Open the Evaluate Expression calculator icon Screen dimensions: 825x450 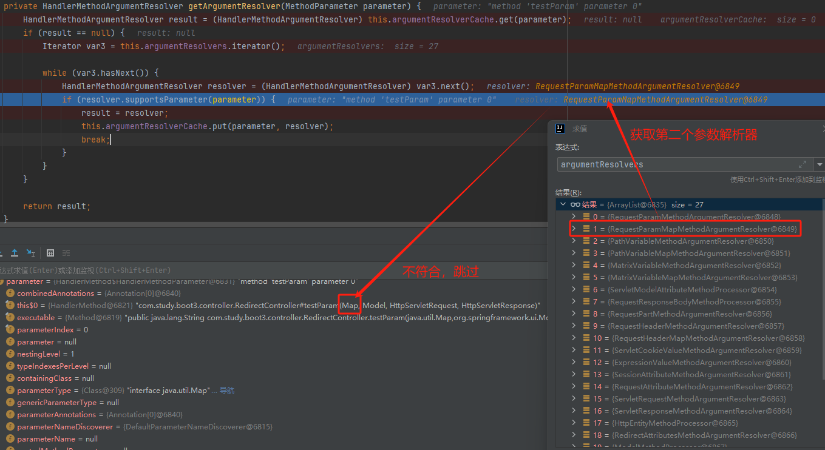50,253
